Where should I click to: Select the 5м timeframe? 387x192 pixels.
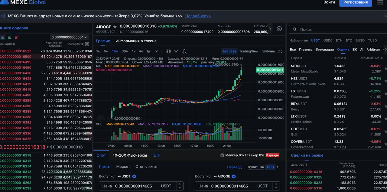pos(106,51)
